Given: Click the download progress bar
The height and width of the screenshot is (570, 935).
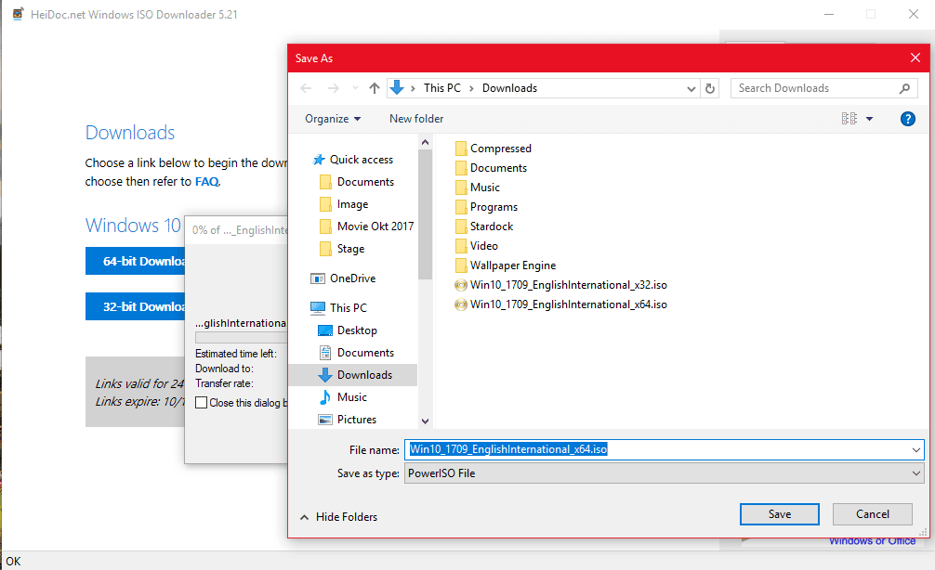Looking at the screenshot, I should coord(242,337).
